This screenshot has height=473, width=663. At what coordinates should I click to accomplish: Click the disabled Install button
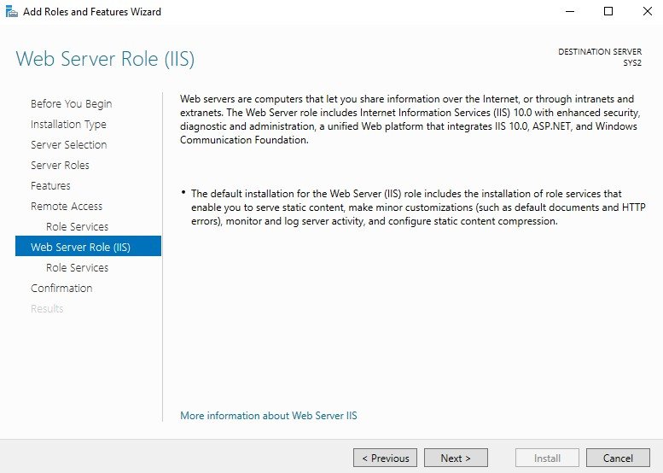coord(547,458)
